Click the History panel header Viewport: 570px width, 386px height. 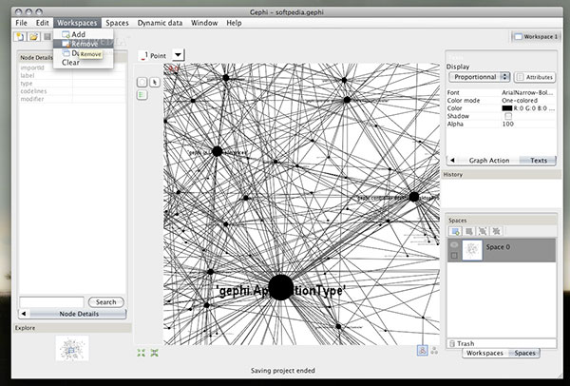point(502,175)
